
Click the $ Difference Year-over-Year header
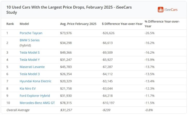(122, 24)
